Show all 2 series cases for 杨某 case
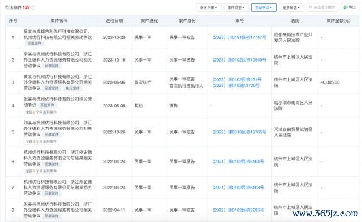The width and height of the screenshot is (362, 222). pos(41,171)
